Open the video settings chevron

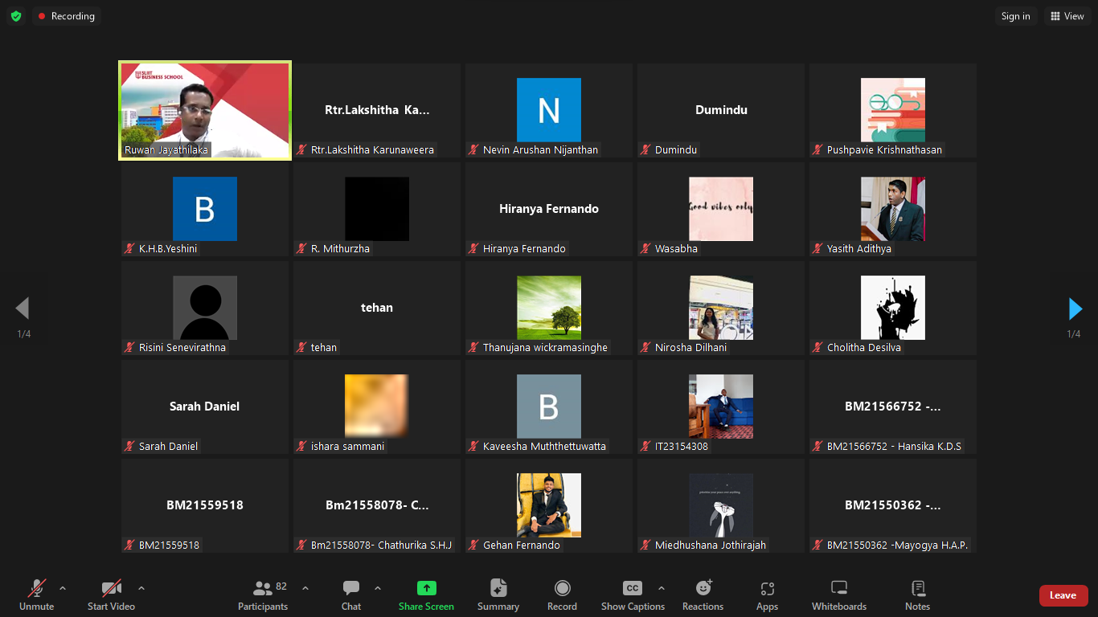(x=141, y=587)
